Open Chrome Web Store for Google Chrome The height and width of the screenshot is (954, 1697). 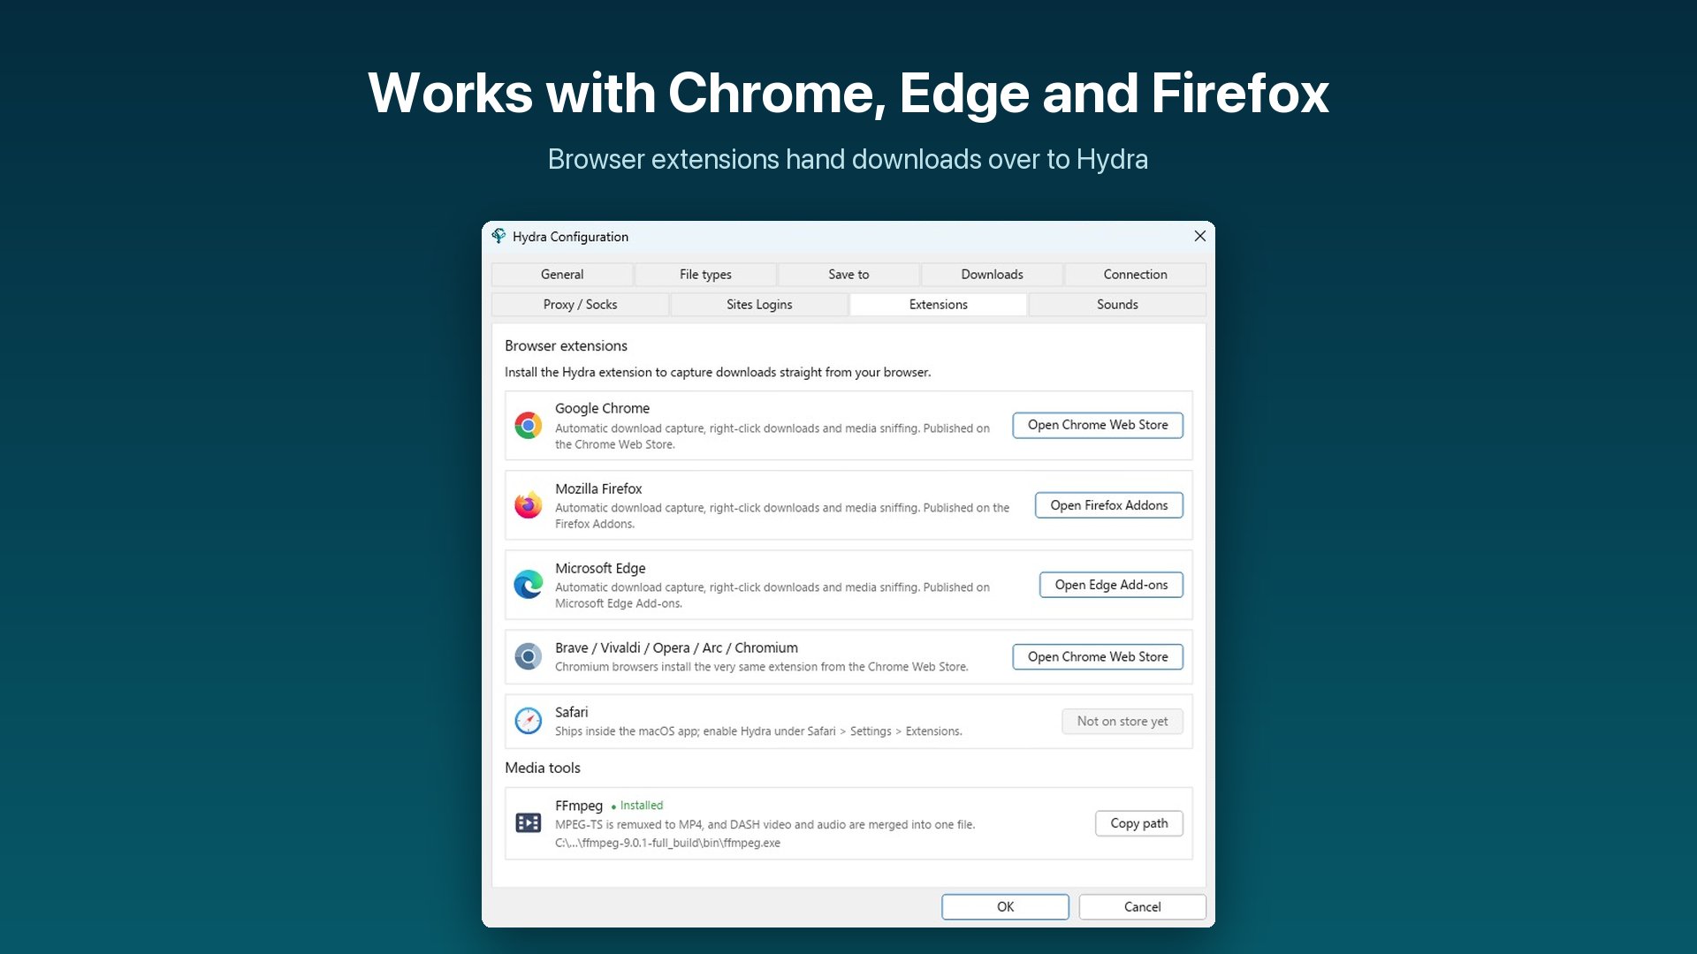pyautogui.click(x=1098, y=425)
